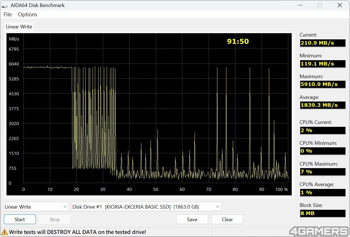The image size is (350, 237).
Task: Open the File menu
Action: coord(8,14)
